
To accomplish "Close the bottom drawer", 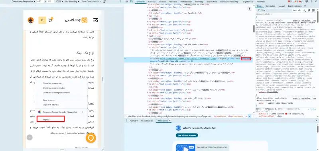I will point(316,120).
